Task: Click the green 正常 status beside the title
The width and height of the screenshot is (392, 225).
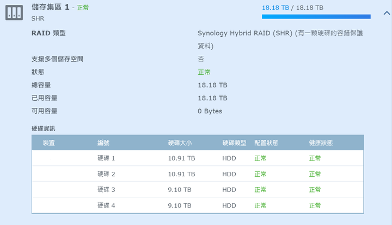Action: pos(83,8)
